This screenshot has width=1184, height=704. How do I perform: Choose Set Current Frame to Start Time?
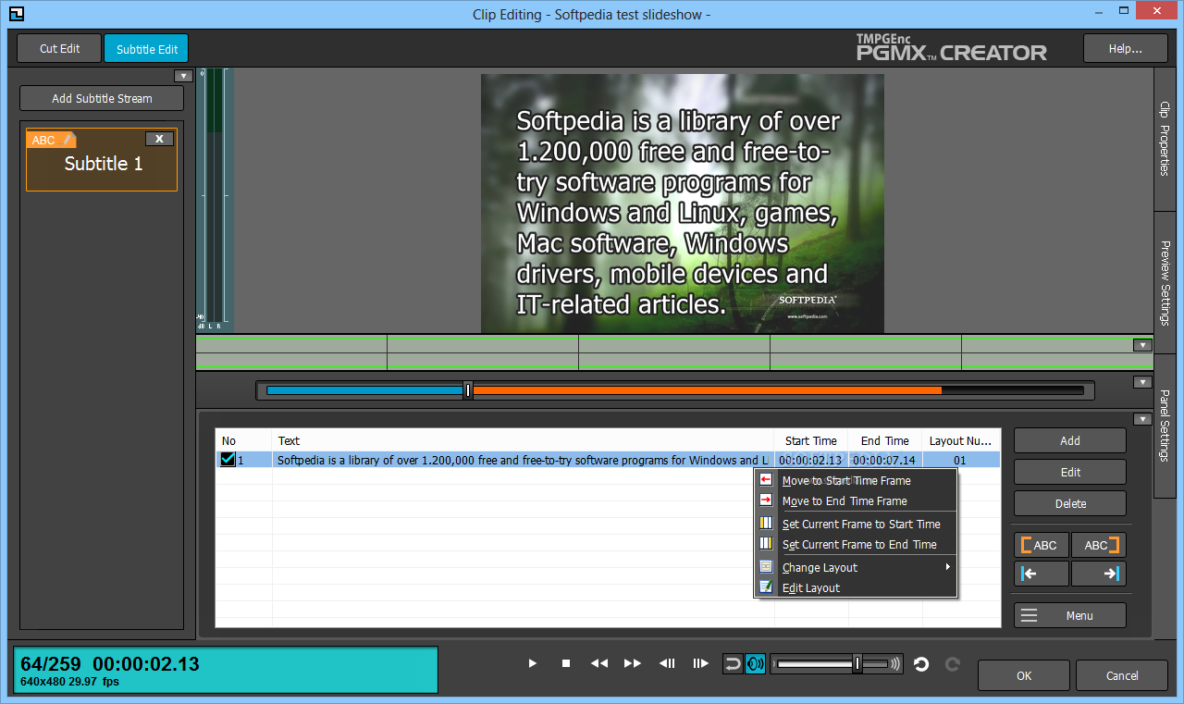[x=861, y=524]
